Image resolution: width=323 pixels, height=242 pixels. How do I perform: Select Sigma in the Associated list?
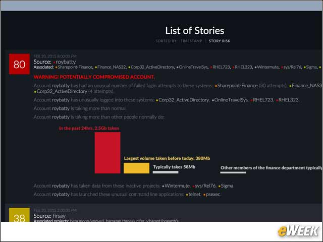311,67
